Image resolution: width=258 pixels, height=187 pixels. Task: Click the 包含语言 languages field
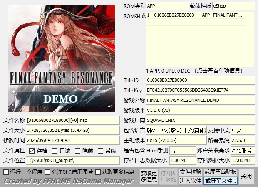click(176, 130)
